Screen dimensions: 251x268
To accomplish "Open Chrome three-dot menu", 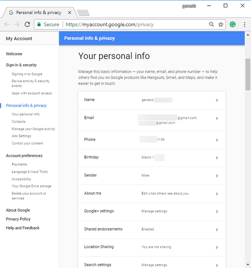I will coord(244,24).
